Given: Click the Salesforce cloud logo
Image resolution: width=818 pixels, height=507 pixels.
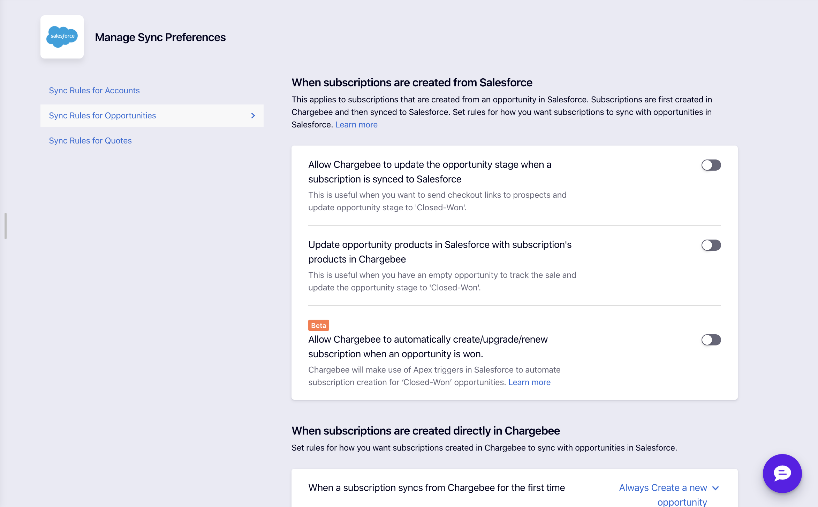Looking at the screenshot, I should pyautogui.click(x=62, y=37).
